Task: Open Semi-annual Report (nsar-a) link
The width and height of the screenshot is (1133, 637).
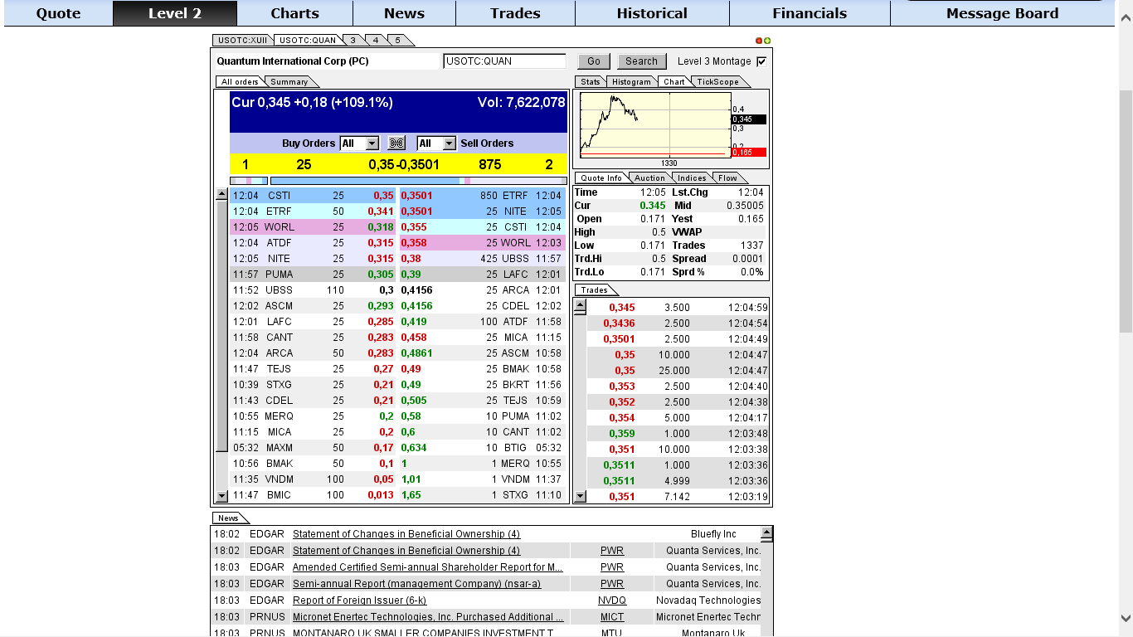Action: (x=416, y=584)
